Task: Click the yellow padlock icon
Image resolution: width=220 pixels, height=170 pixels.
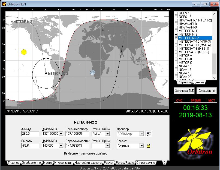Action: point(149,146)
